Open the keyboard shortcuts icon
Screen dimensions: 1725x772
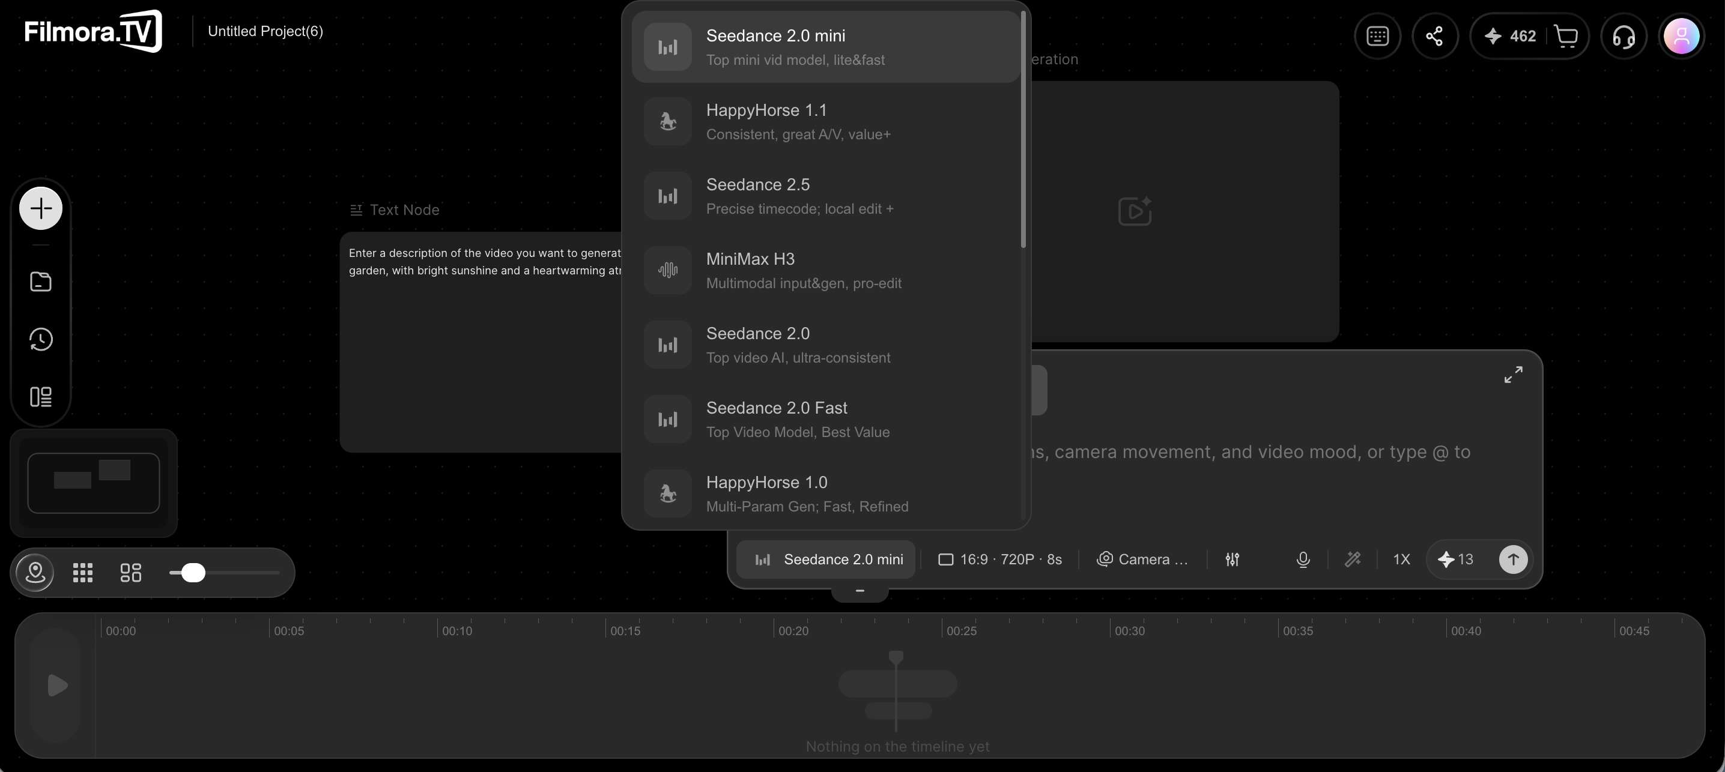click(x=1377, y=36)
